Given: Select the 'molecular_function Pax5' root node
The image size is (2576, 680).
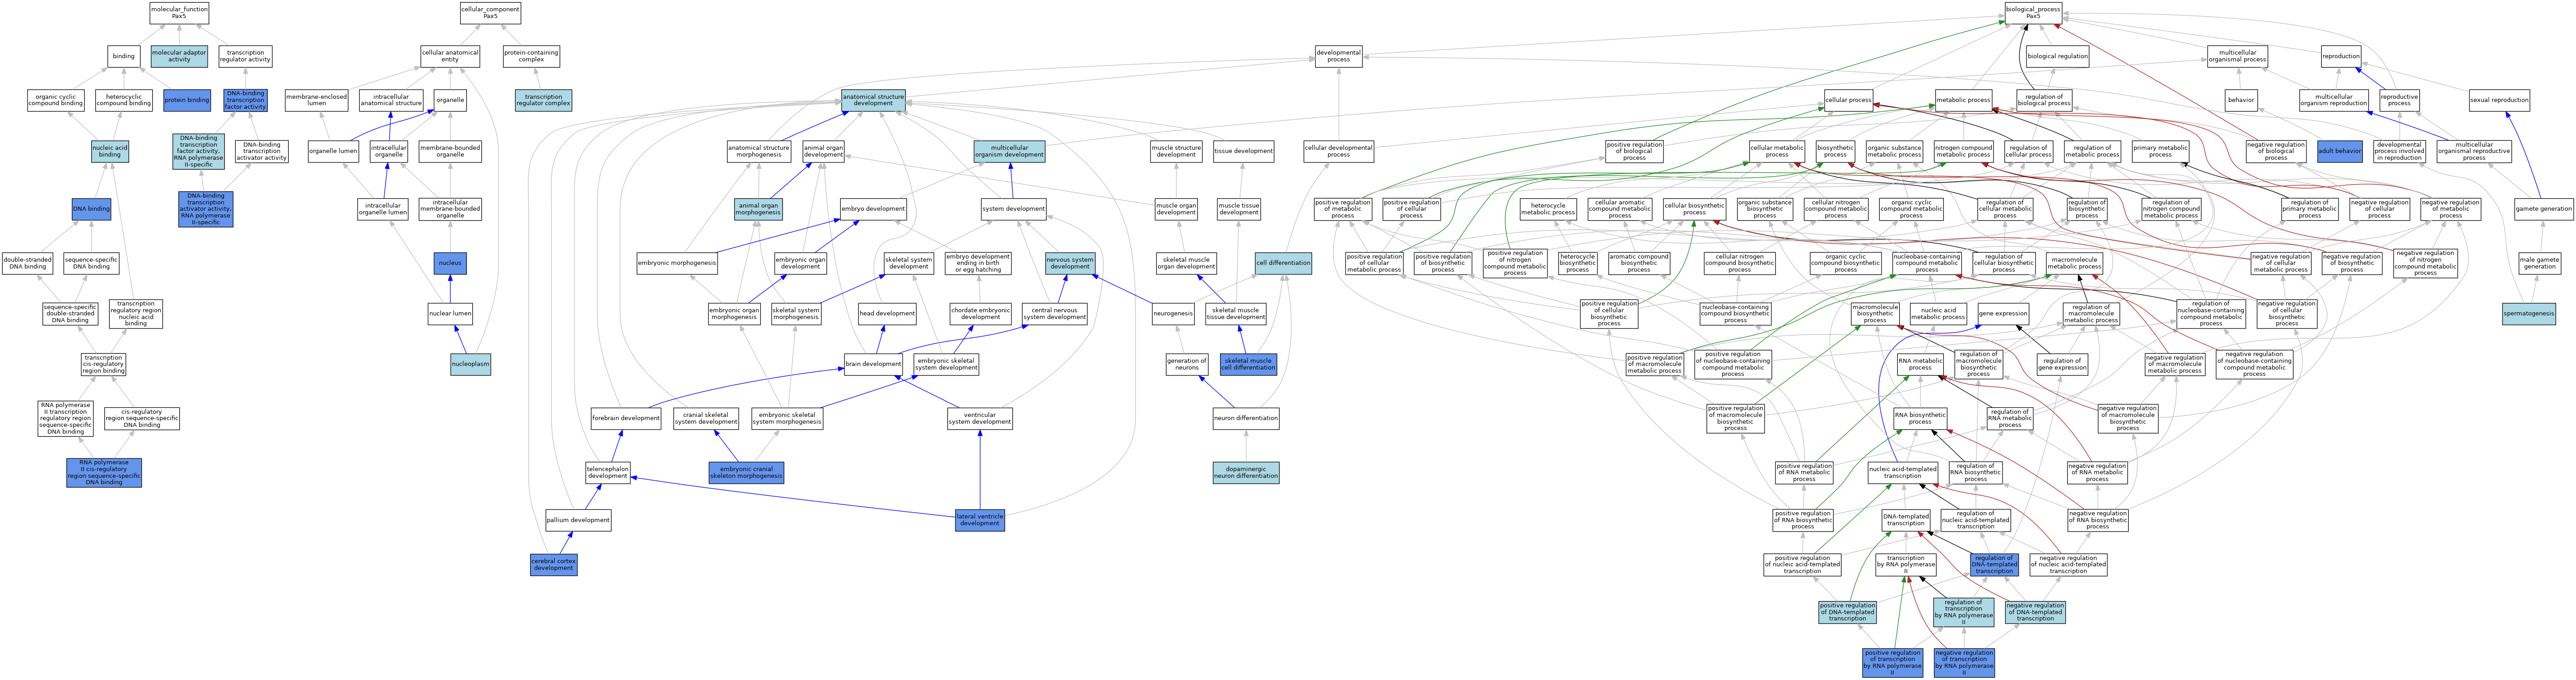Looking at the screenshot, I should point(179,13).
